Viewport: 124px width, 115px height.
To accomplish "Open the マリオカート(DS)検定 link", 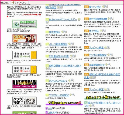I will pyautogui.click(x=59, y=95).
